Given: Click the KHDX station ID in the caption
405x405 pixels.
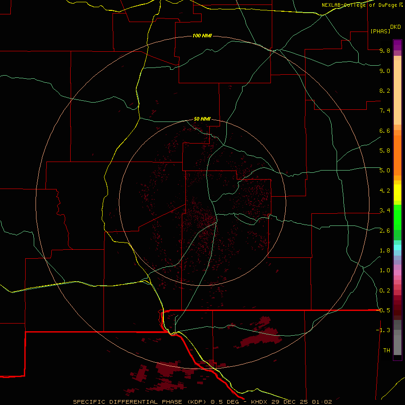Looking at the screenshot, I should tap(259, 402).
